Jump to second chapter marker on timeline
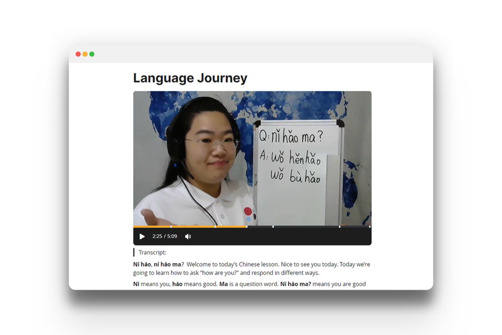The image size is (502, 335). (x=215, y=227)
